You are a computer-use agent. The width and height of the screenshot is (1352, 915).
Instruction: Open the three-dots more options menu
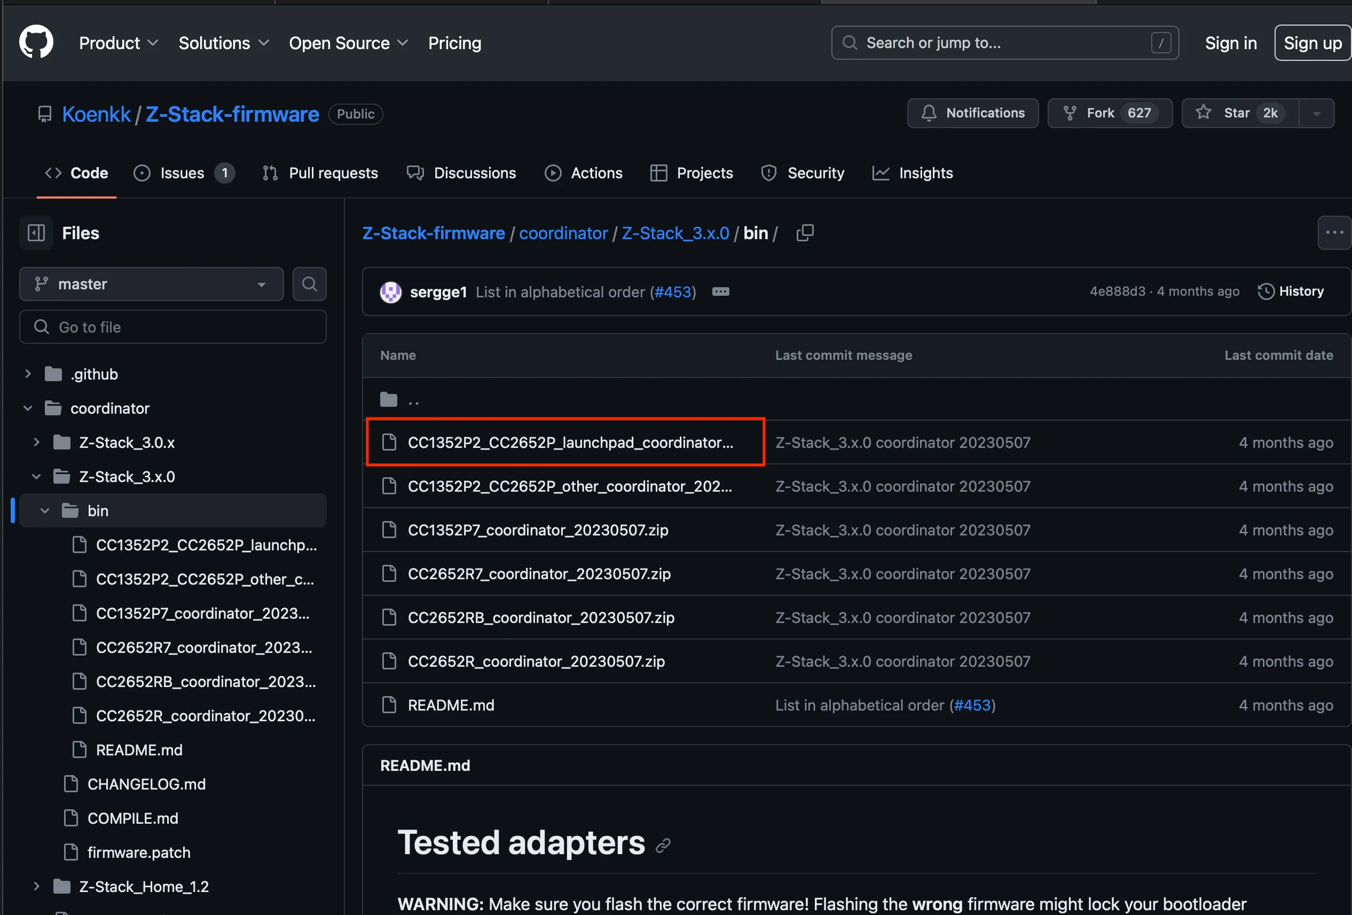tap(1334, 233)
